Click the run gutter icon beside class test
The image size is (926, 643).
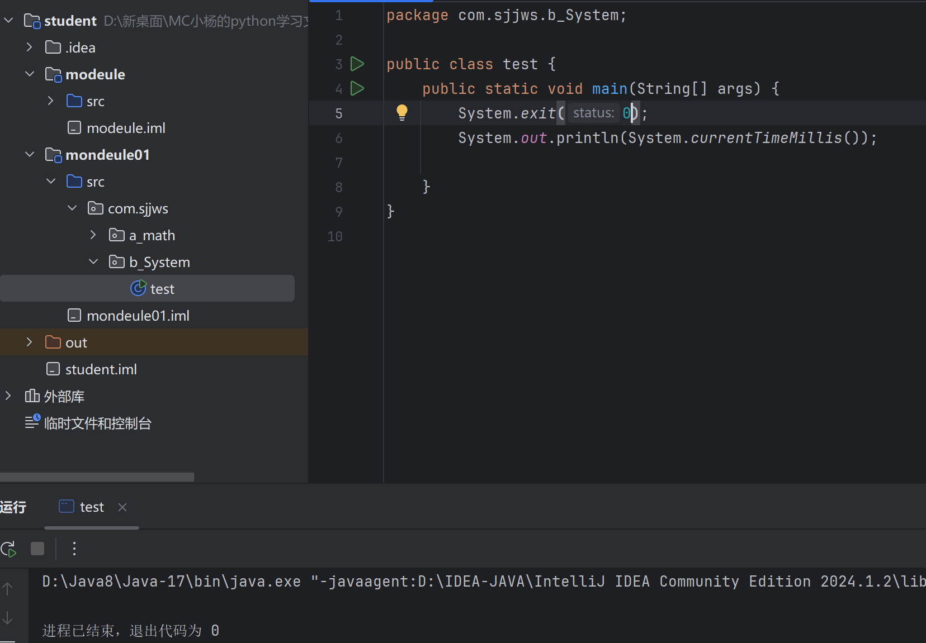click(x=357, y=64)
